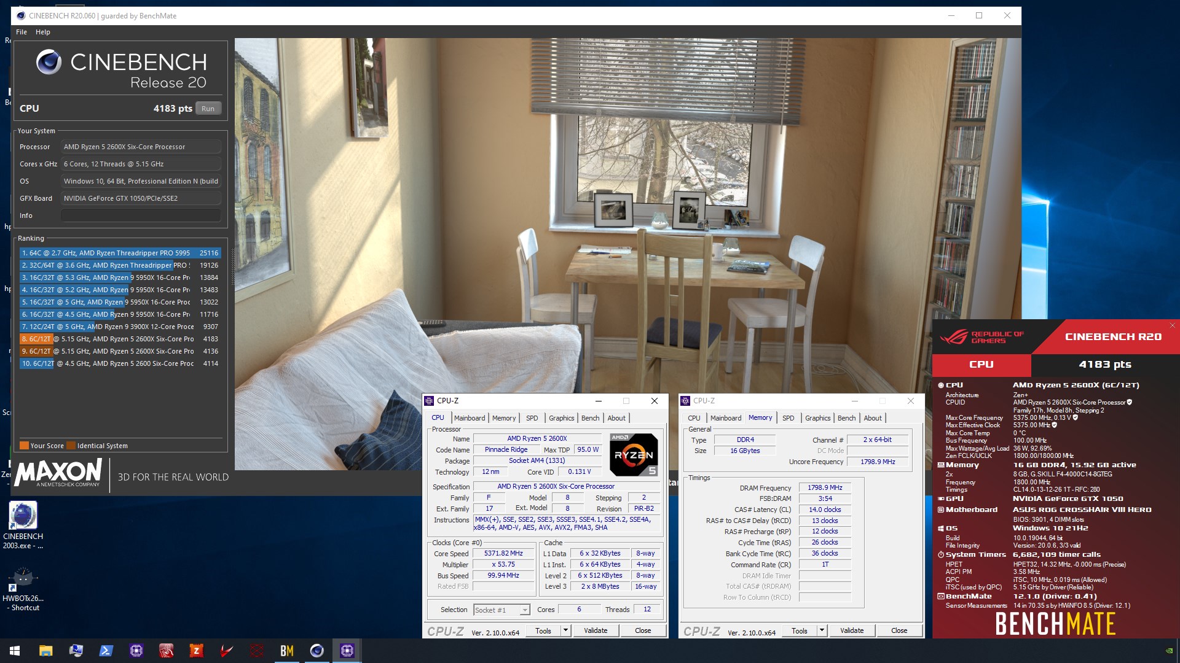Click the Motherboard section icon in BenchMate panel
This screenshot has height=663, width=1180.
coord(941,510)
